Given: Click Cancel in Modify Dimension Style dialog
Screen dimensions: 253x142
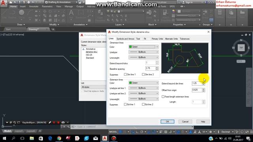Looking at the screenshot, I should click(185, 121).
